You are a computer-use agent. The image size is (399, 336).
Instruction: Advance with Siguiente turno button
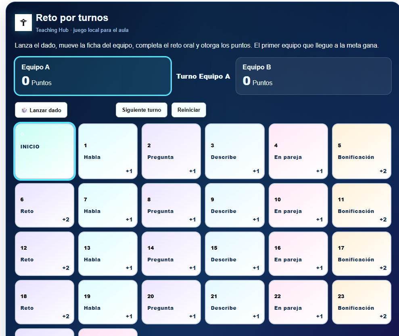(142, 110)
